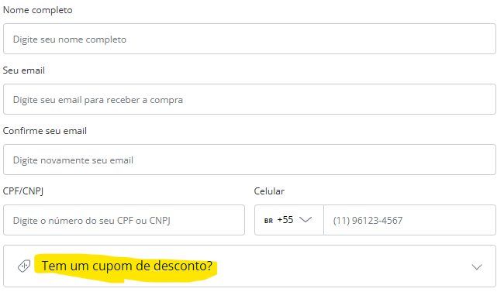Click the BR country abbreviation
Image resolution: width=504 pixels, height=292 pixels.
268,221
